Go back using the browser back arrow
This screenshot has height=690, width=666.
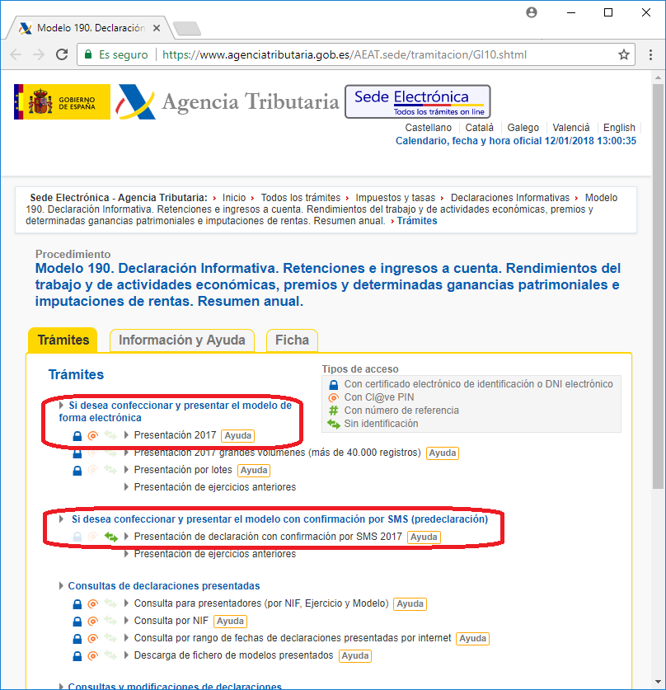point(16,54)
